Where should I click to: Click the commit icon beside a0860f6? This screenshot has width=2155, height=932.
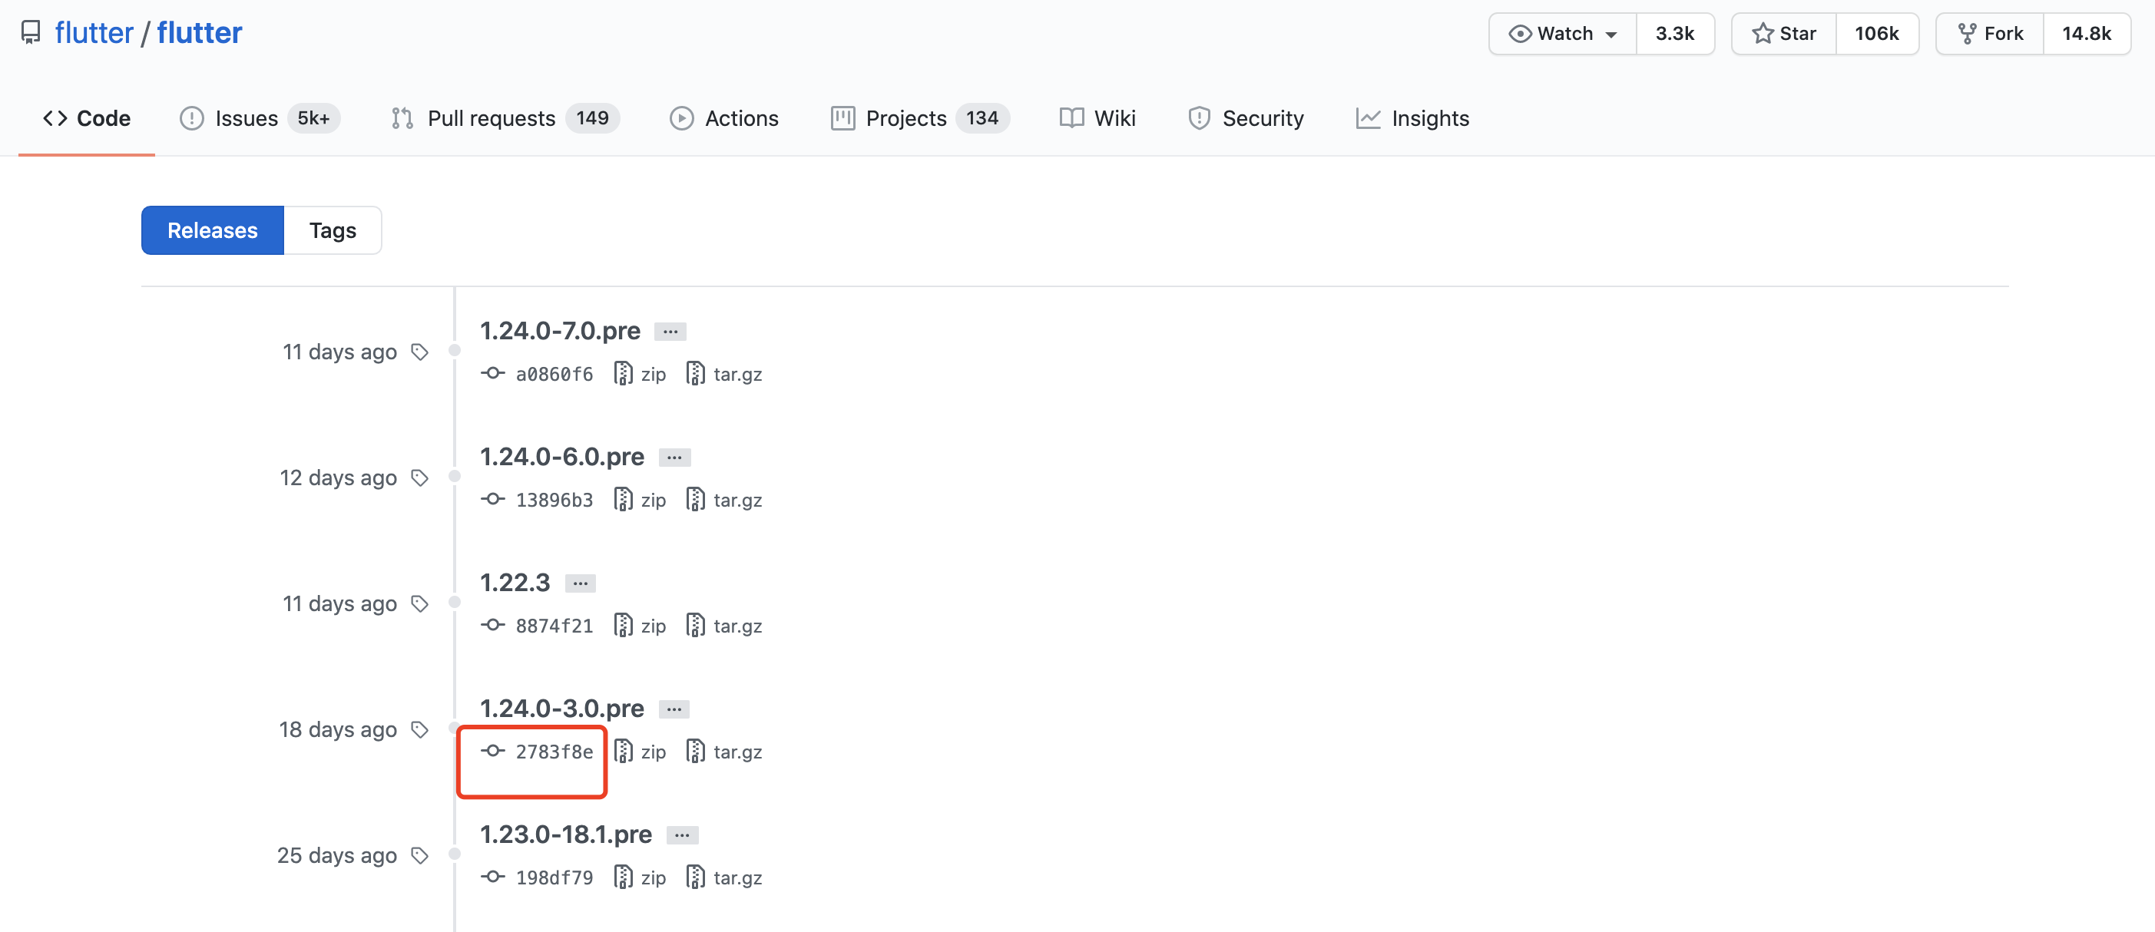[493, 373]
